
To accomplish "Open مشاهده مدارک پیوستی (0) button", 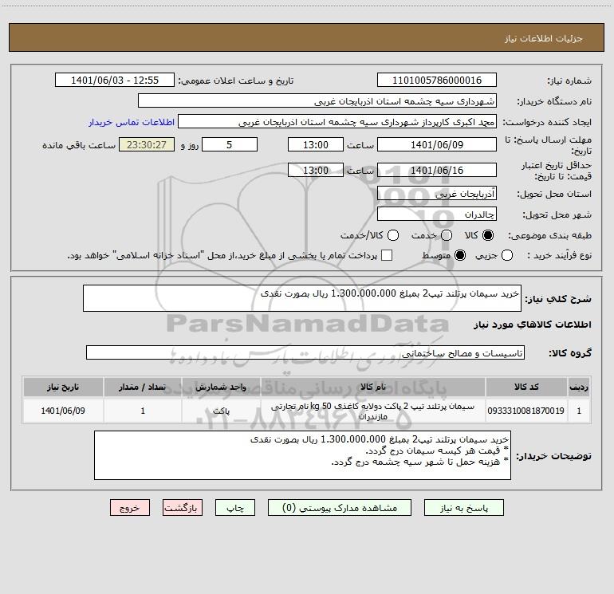I will point(340,508).
